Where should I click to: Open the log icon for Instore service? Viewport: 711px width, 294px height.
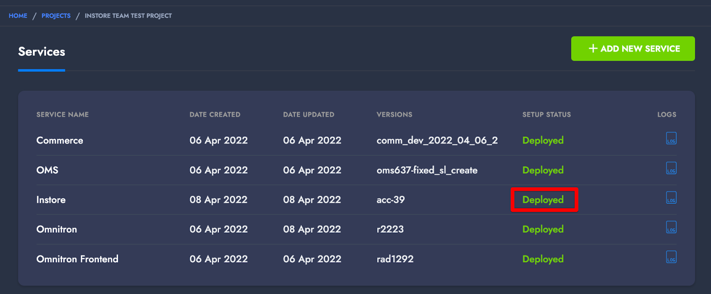[671, 198]
